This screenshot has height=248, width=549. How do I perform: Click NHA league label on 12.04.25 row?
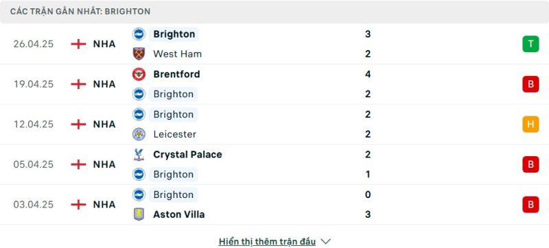(104, 125)
